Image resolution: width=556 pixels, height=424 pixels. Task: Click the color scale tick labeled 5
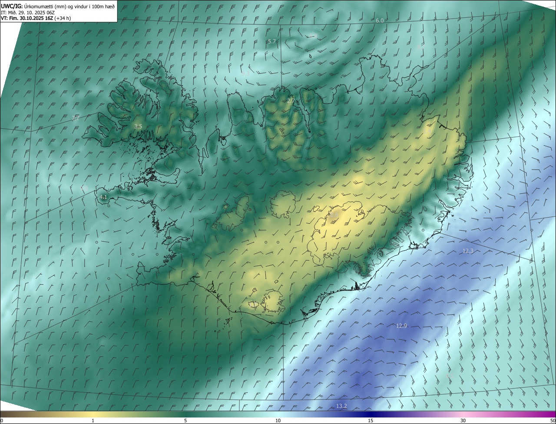point(185,421)
